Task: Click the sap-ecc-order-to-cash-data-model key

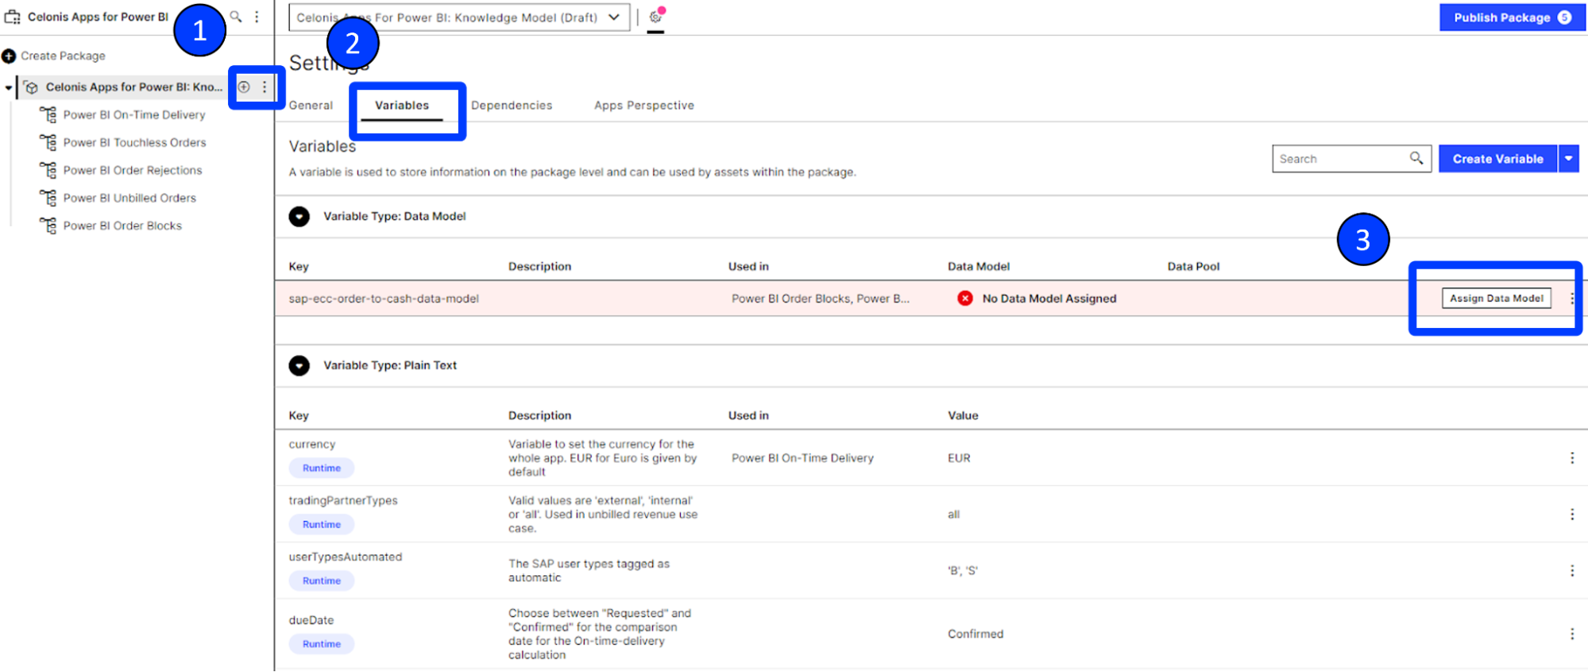Action: click(384, 299)
